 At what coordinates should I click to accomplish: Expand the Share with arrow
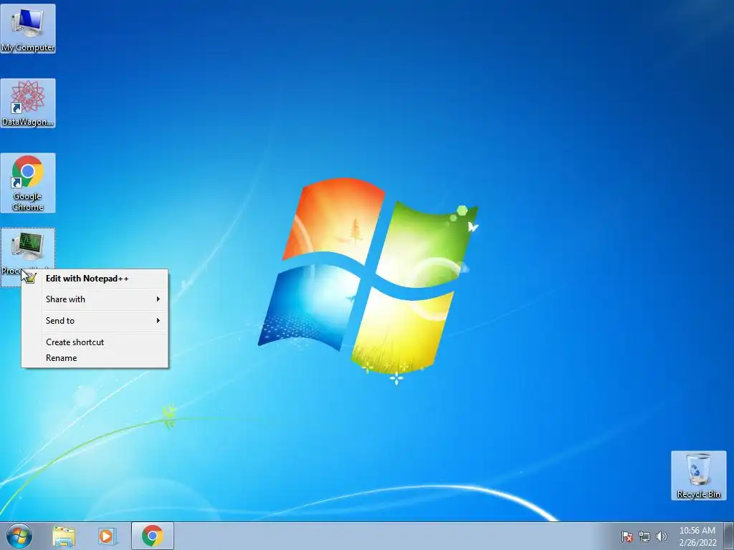tap(158, 299)
